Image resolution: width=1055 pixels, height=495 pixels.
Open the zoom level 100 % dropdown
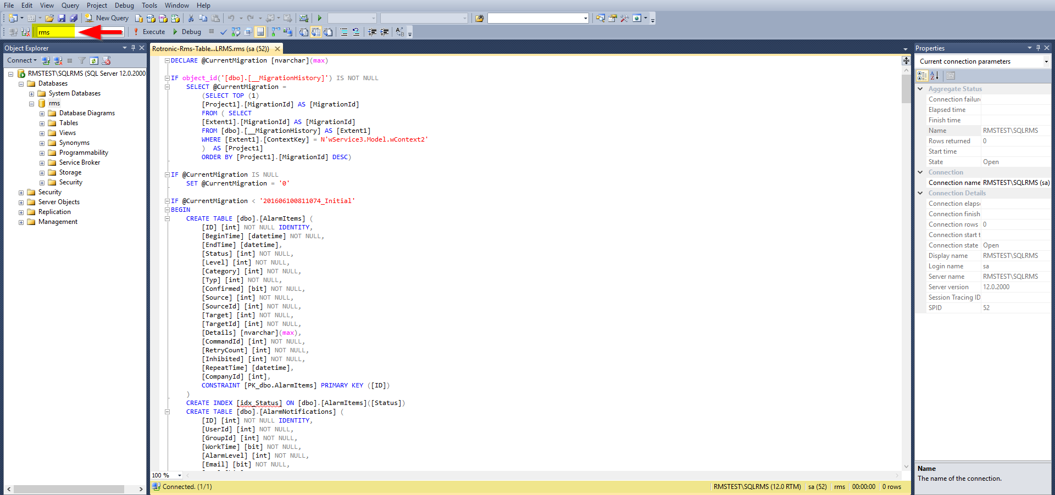[180, 475]
